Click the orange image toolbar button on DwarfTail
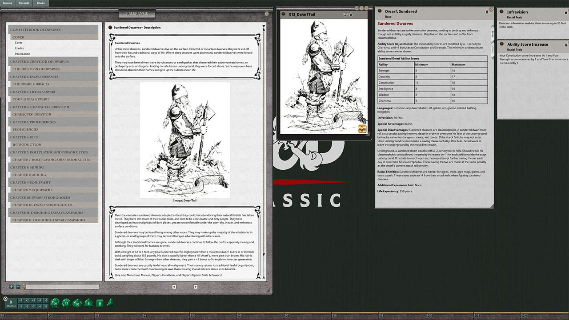 [x=362, y=129]
